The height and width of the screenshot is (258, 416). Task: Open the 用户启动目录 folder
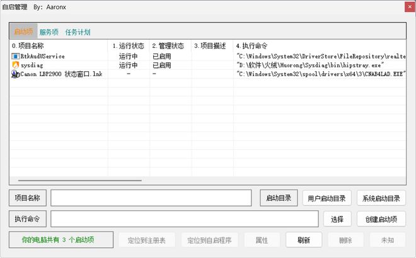327,198
